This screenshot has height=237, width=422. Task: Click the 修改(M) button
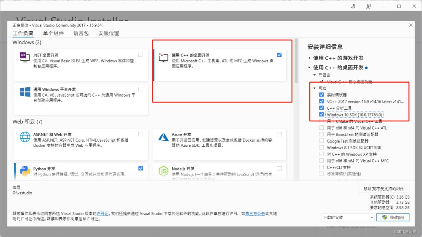pos(393,217)
